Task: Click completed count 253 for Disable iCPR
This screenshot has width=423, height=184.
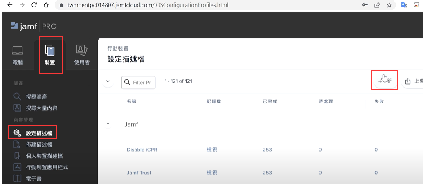Action: [x=267, y=150]
